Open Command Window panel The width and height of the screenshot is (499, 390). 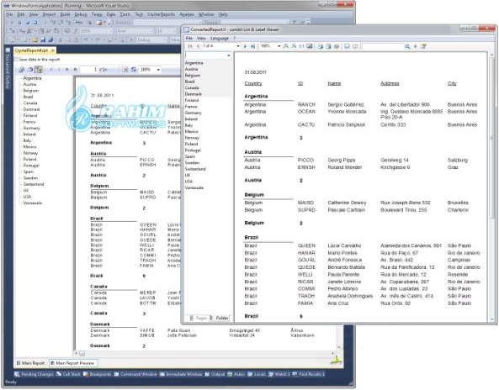point(135,374)
